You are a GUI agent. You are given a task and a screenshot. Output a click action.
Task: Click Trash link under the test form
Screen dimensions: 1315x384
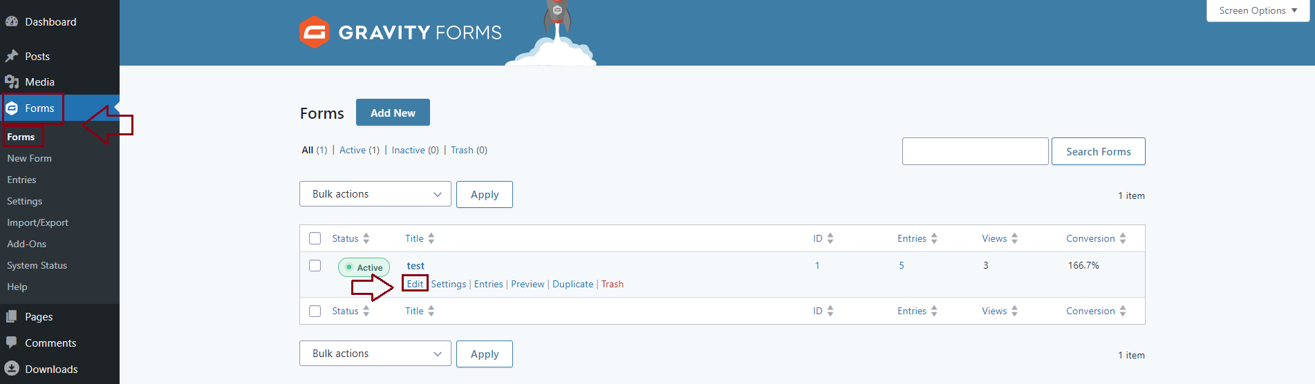[x=613, y=284]
